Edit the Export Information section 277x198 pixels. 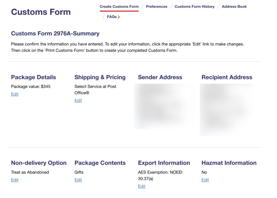pyautogui.click(x=142, y=186)
